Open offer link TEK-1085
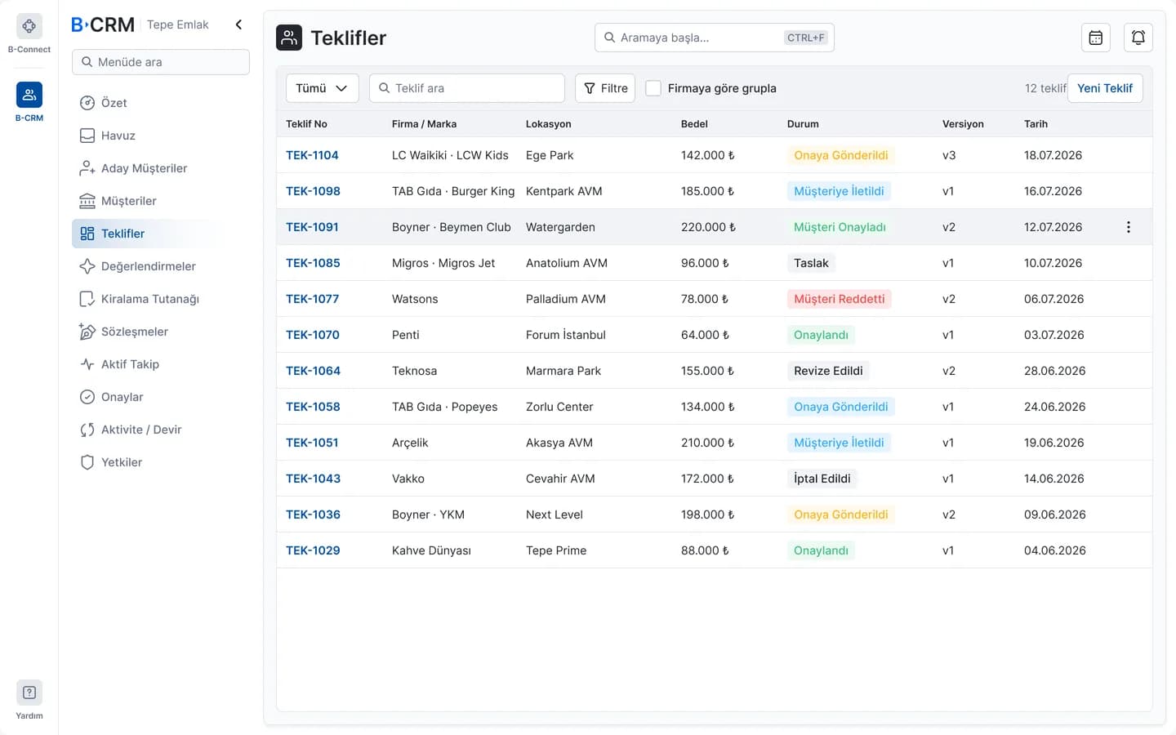1176x735 pixels. (313, 263)
